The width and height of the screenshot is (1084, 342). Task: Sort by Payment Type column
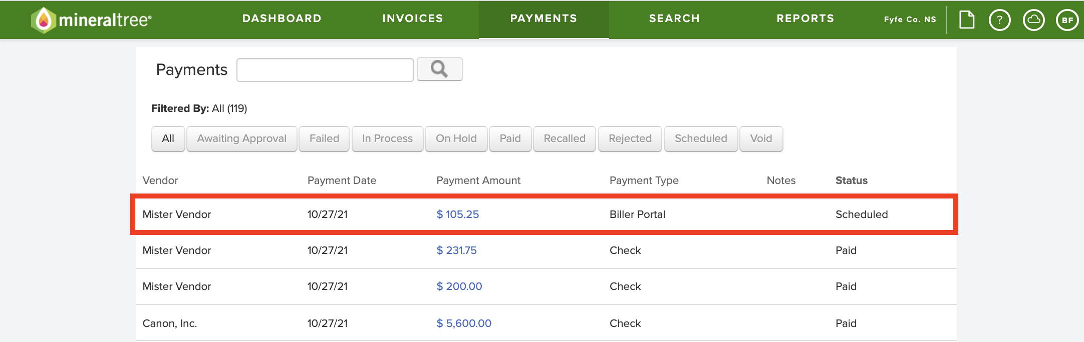coord(644,180)
